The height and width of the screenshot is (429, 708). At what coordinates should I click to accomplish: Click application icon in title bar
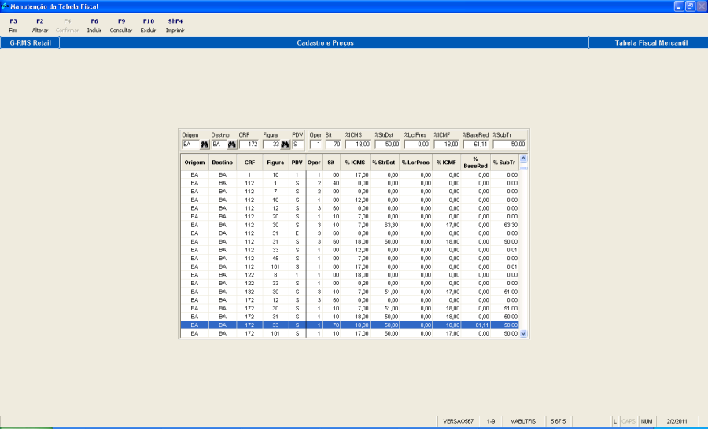coord(5,6)
